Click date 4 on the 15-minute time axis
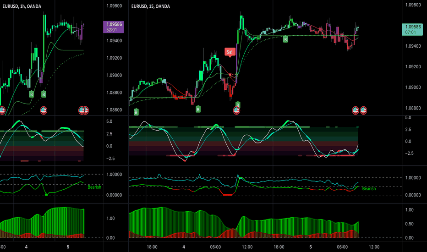Viewport: 427px width, 252px height. (184, 247)
